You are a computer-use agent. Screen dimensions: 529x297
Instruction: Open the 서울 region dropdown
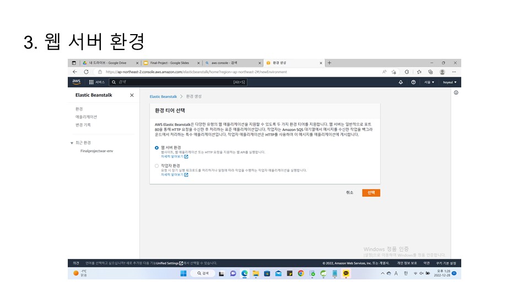[x=429, y=82]
